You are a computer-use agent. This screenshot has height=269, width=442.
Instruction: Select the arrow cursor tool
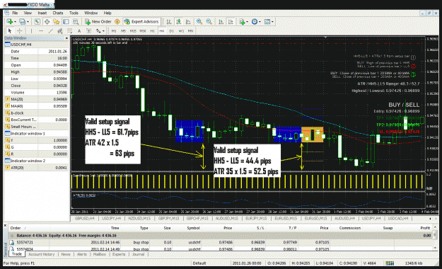tap(10, 30)
